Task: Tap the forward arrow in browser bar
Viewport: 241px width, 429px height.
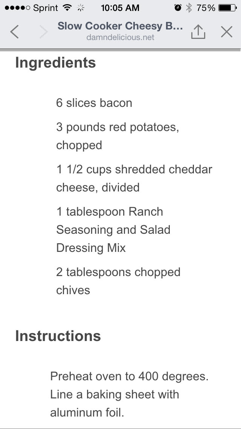Action: tap(44, 32)
